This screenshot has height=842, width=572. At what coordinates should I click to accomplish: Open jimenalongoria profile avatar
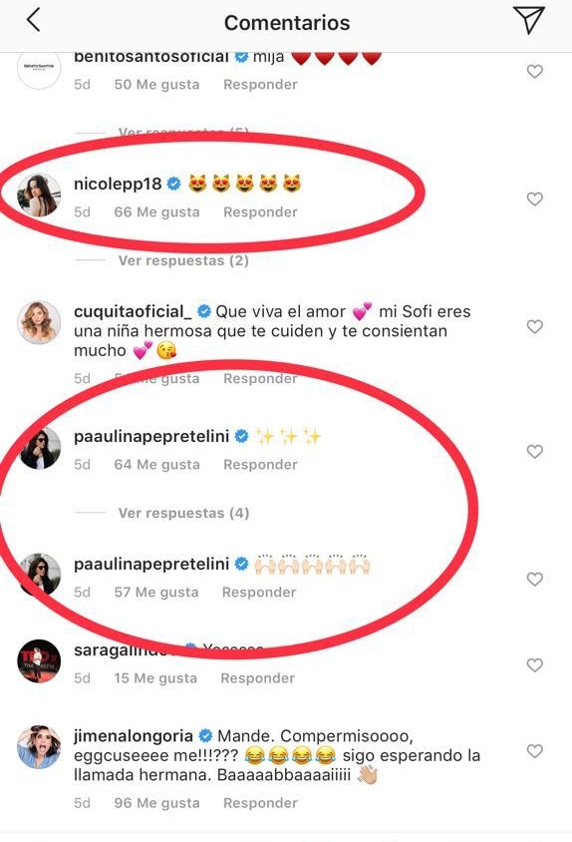tap(39, 746)
